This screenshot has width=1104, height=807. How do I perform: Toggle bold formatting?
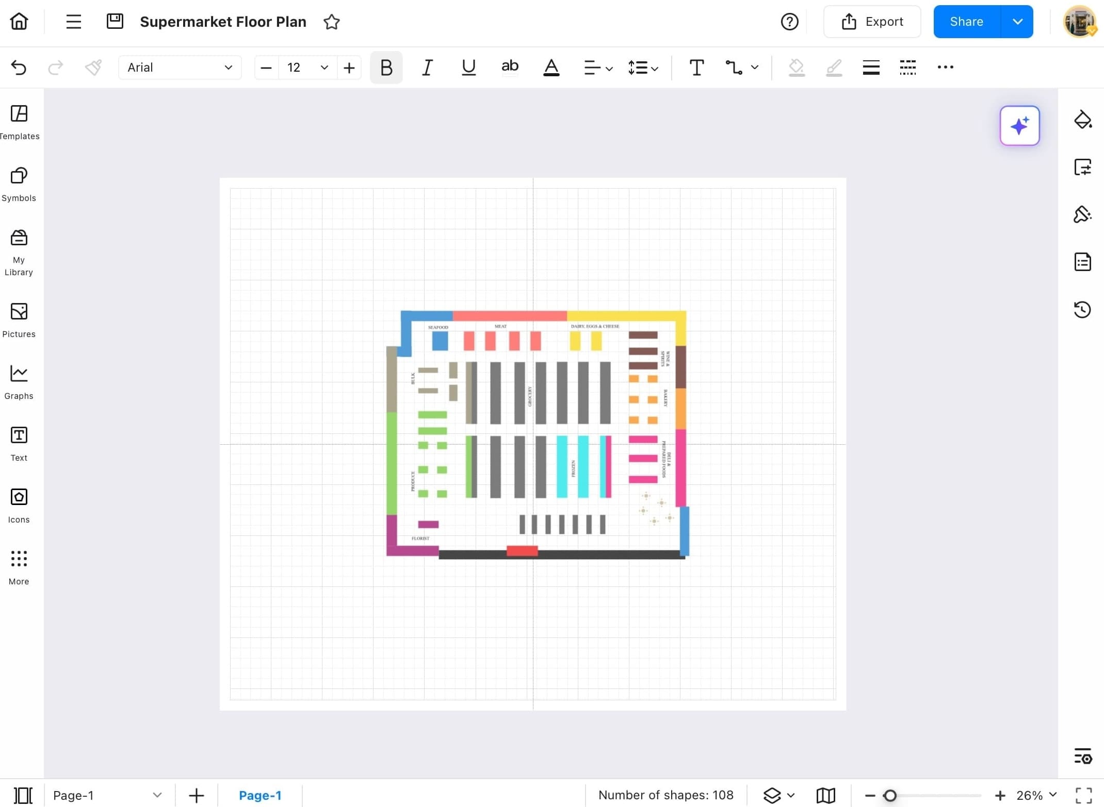(x=386, y=67)
